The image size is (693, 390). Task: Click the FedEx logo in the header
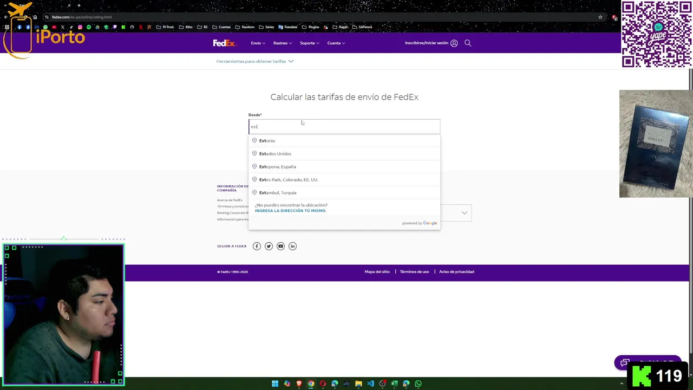(224, 43)
